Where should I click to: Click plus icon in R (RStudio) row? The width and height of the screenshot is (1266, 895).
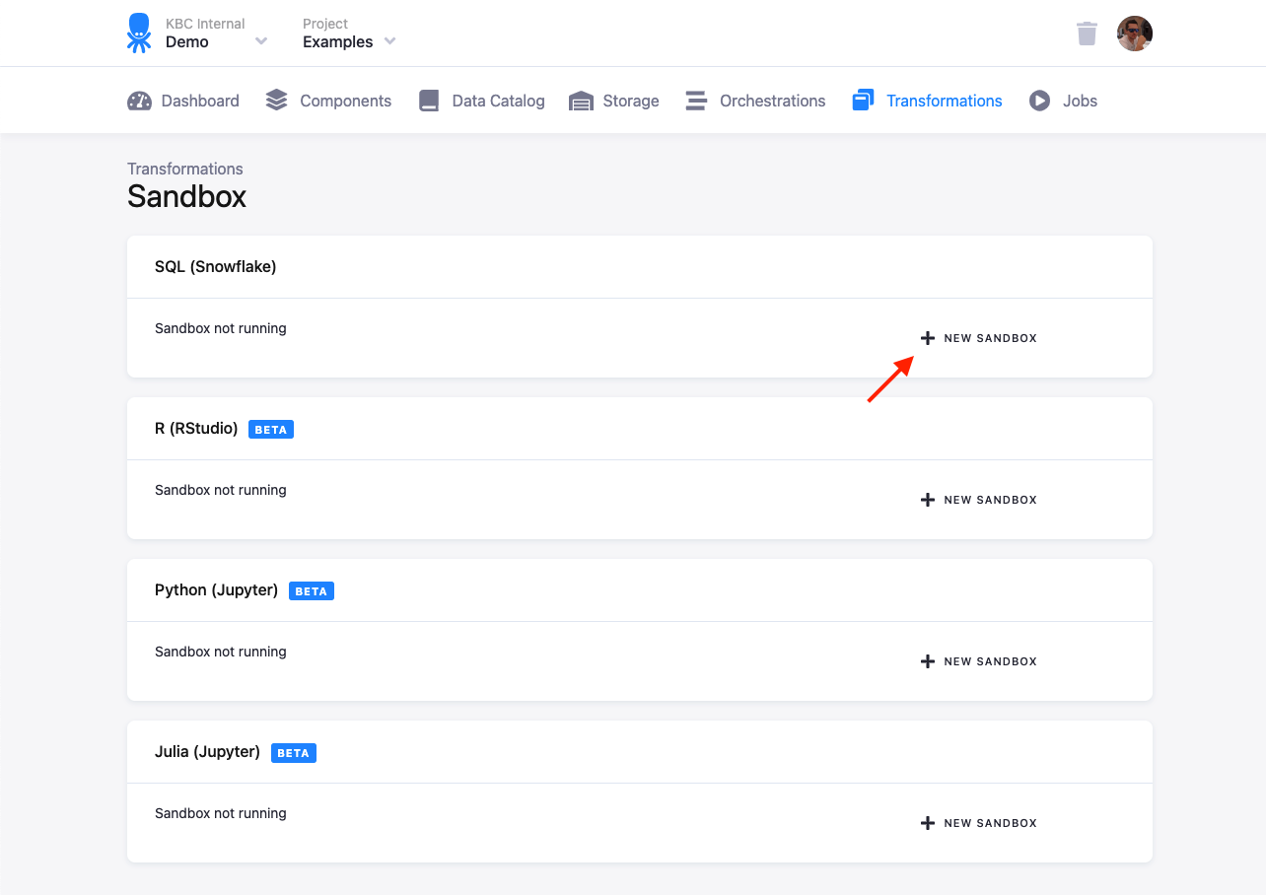coord(927,500)
